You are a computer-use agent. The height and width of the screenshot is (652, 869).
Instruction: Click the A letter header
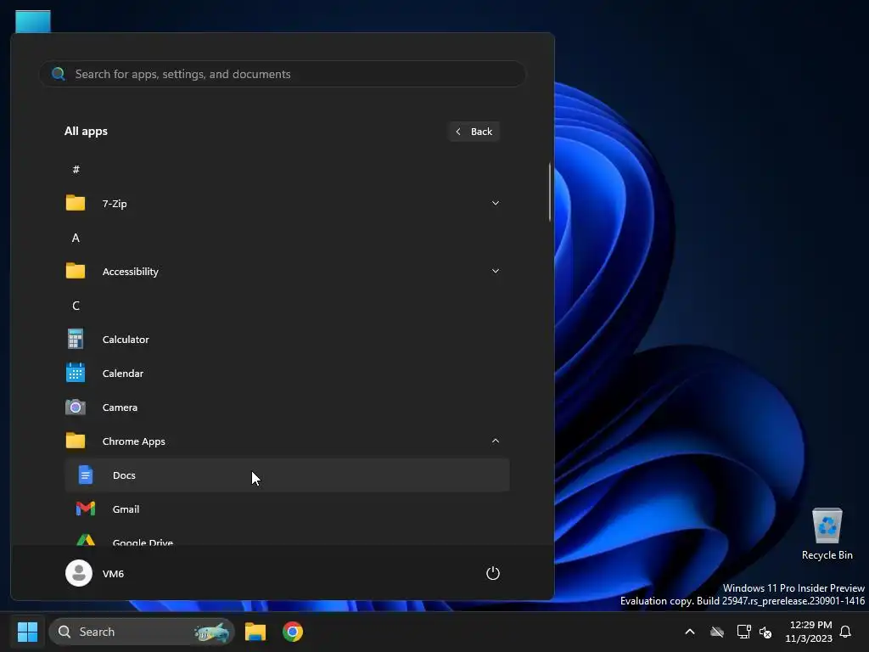(76, 238)
